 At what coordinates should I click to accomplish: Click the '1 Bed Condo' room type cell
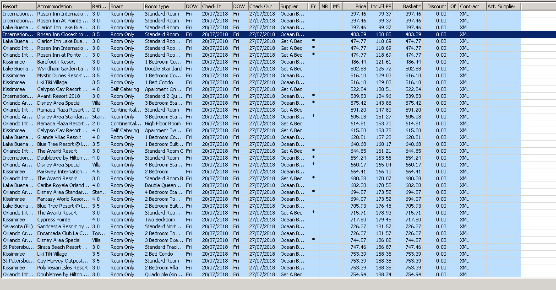click(164, 82)
